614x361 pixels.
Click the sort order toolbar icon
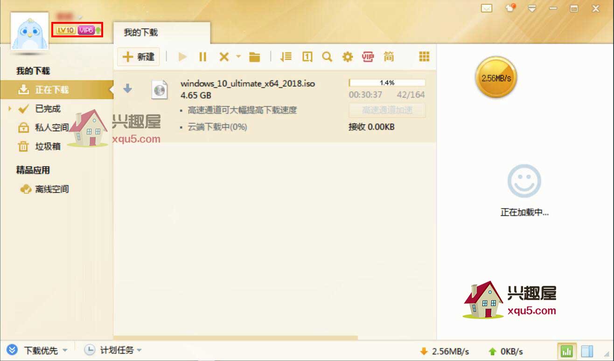[286, 57]
